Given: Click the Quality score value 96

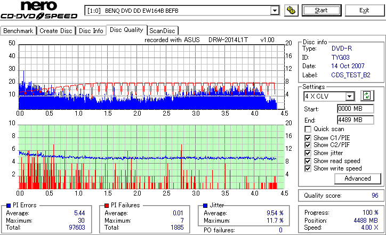Looking at the screenshot, I should coord(375,196).
